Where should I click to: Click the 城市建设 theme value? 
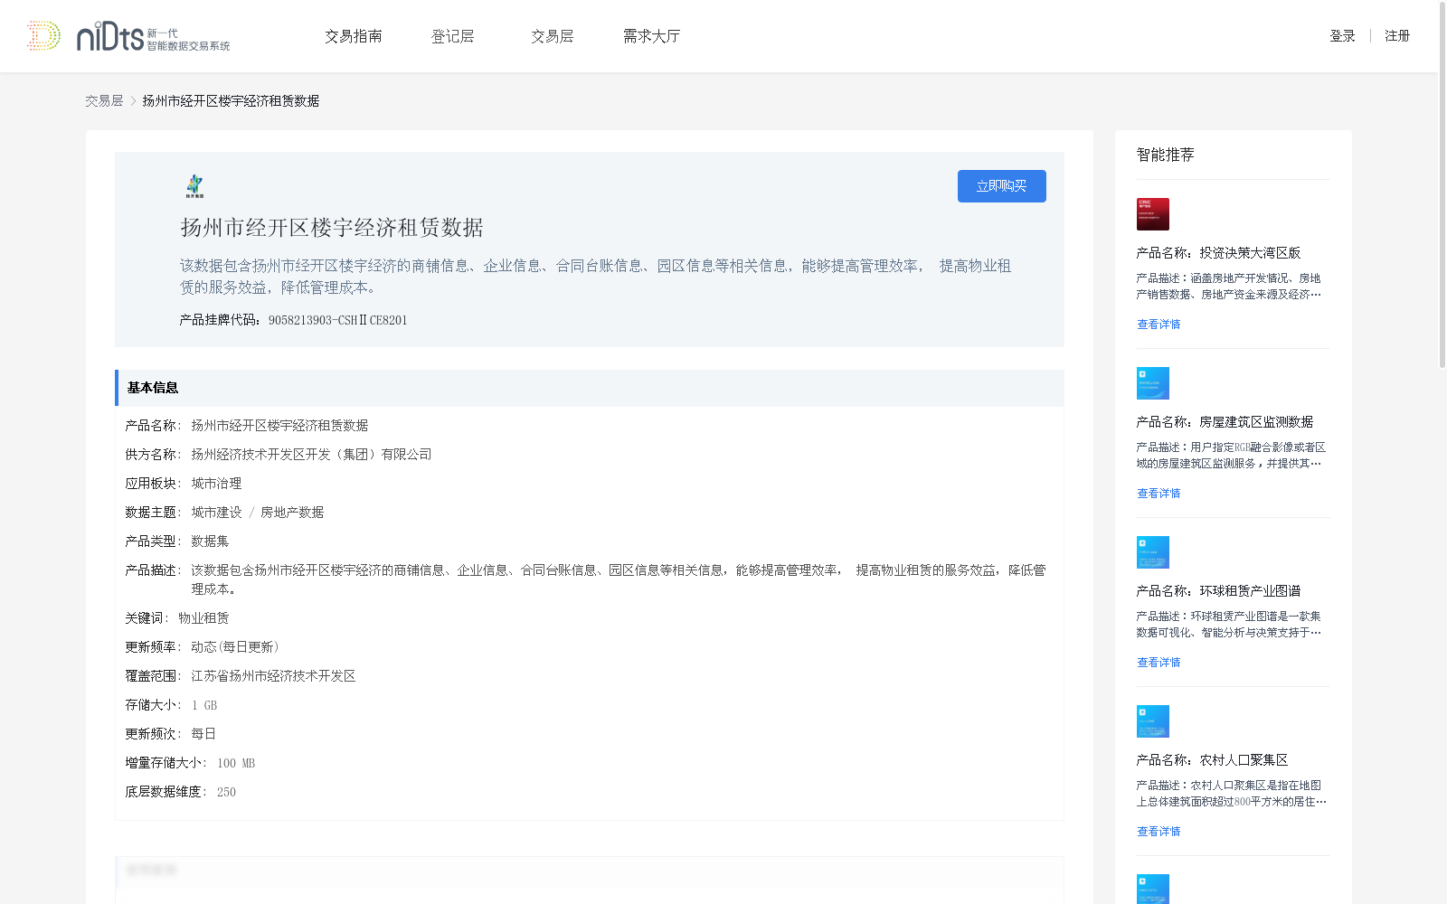point(216,513)
